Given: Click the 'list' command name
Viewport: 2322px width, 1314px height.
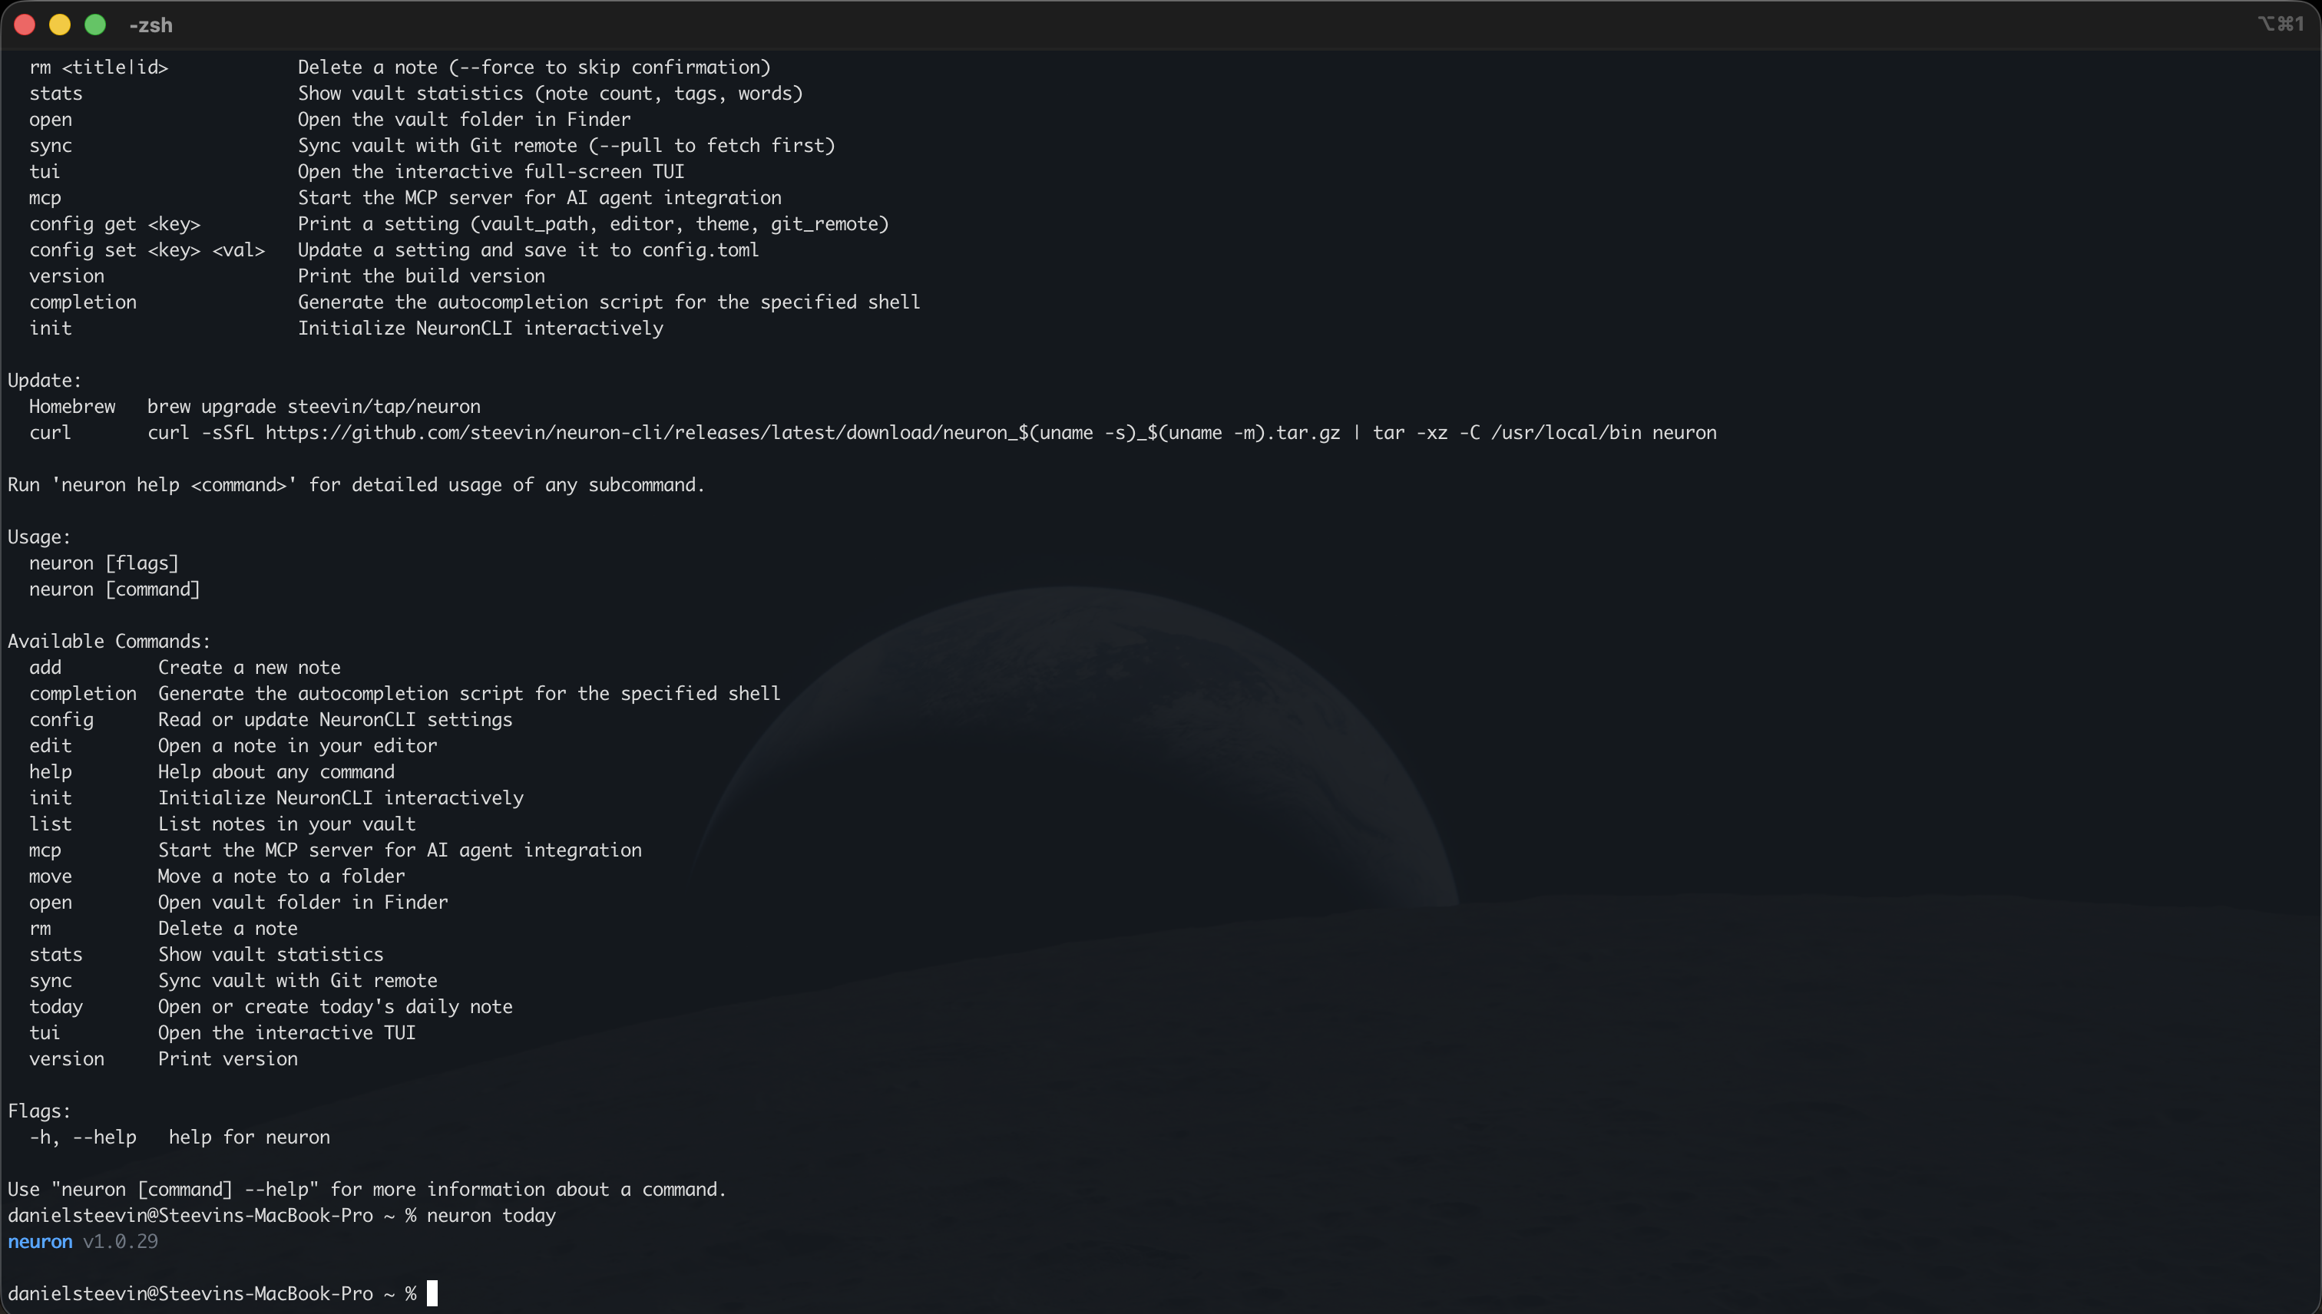Looking at the screenshot, I should (x=51, y=825).
